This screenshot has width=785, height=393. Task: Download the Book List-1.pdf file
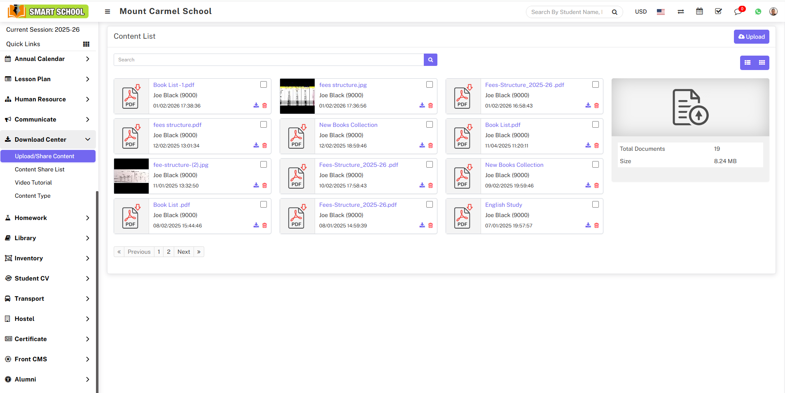click(256, 105)
